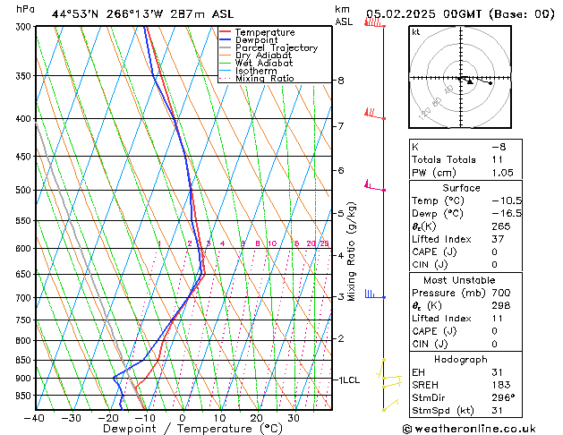The width and height of the screenshot is (563, 435).
Task: Click the Most Unstable theta-e value 298
Action: point(501,305)
